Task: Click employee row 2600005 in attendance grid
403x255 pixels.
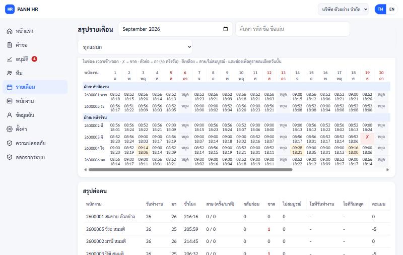Action: tap(236, 108)
